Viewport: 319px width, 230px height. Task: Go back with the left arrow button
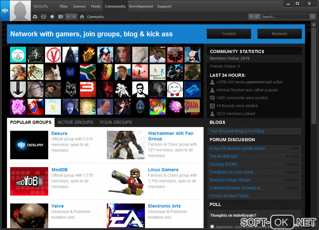coord(68,17)
